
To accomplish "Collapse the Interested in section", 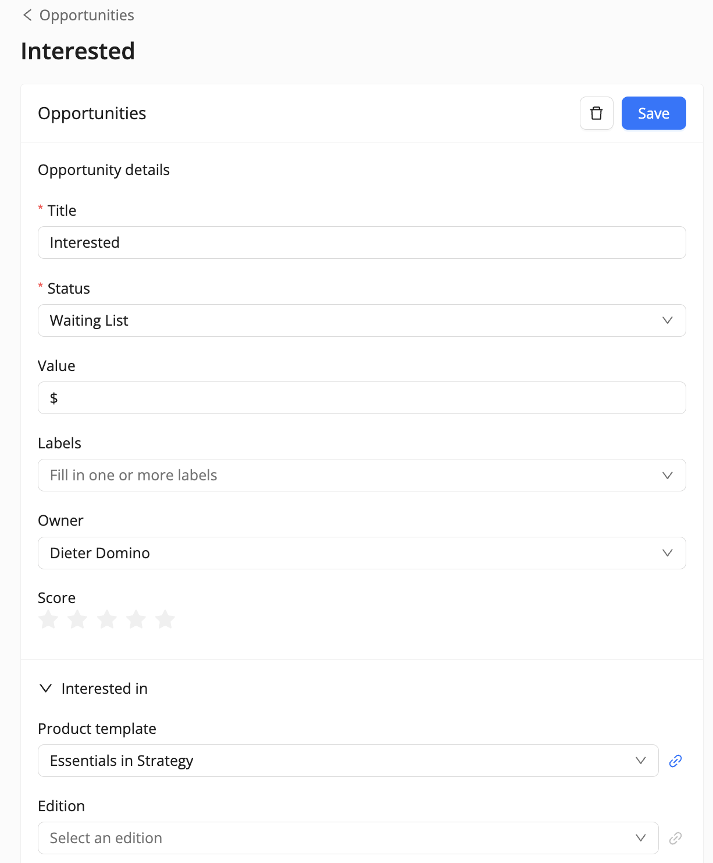I will pos(45,689).
